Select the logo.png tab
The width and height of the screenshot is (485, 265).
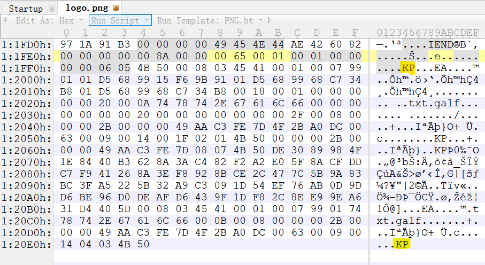[86, 9]
